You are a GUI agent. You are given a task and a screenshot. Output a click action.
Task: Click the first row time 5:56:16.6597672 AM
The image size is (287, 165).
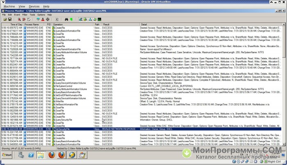coord(12,28)
